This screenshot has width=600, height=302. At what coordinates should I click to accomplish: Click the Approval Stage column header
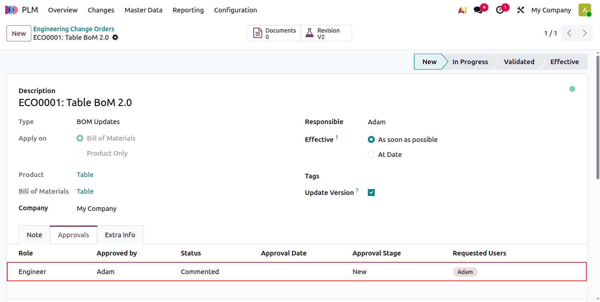coord(377,253)
